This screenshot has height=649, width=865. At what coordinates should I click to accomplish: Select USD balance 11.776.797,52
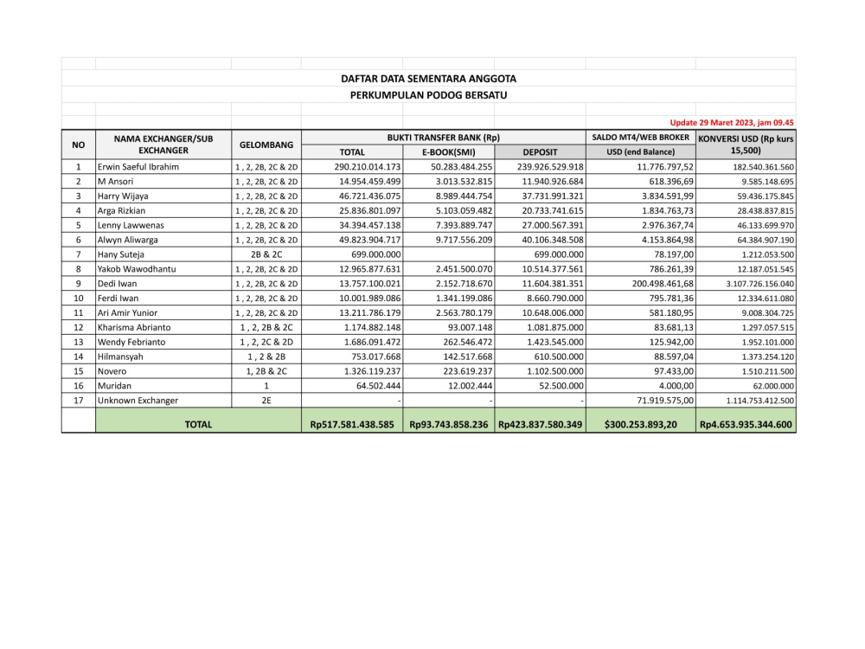tap(665, 167)
